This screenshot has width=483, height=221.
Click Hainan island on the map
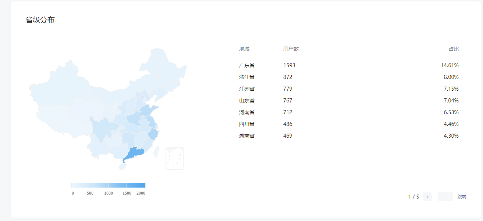[122, 166]
